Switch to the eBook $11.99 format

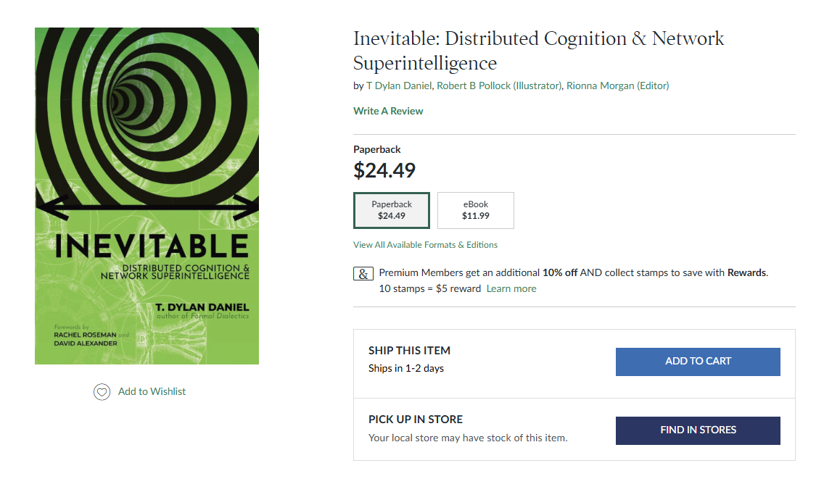476,210
